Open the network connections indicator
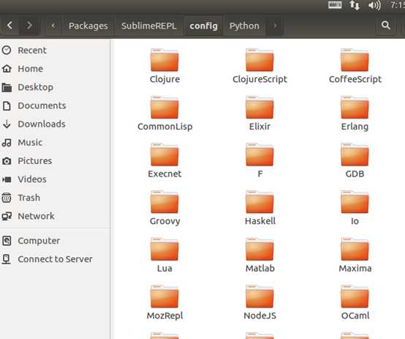This screenshot has width=405, height=339. [x=355, y=5]
